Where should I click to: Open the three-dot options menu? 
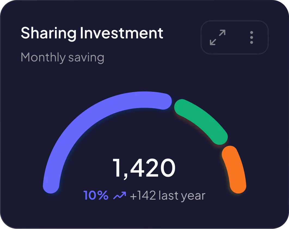pos(251,37)
